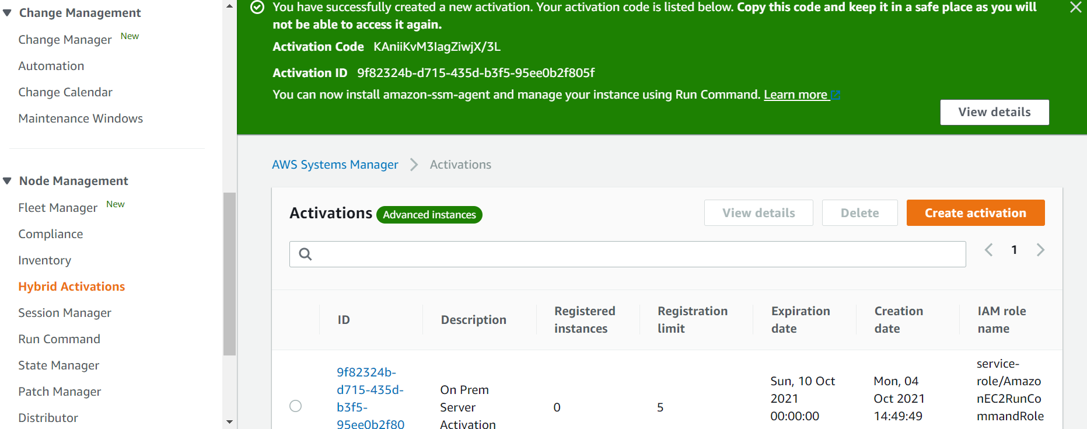Collapse the Change Management section
Viewport: 1087px width, 429px height.
pyautogui.click(x=7, y=13)
